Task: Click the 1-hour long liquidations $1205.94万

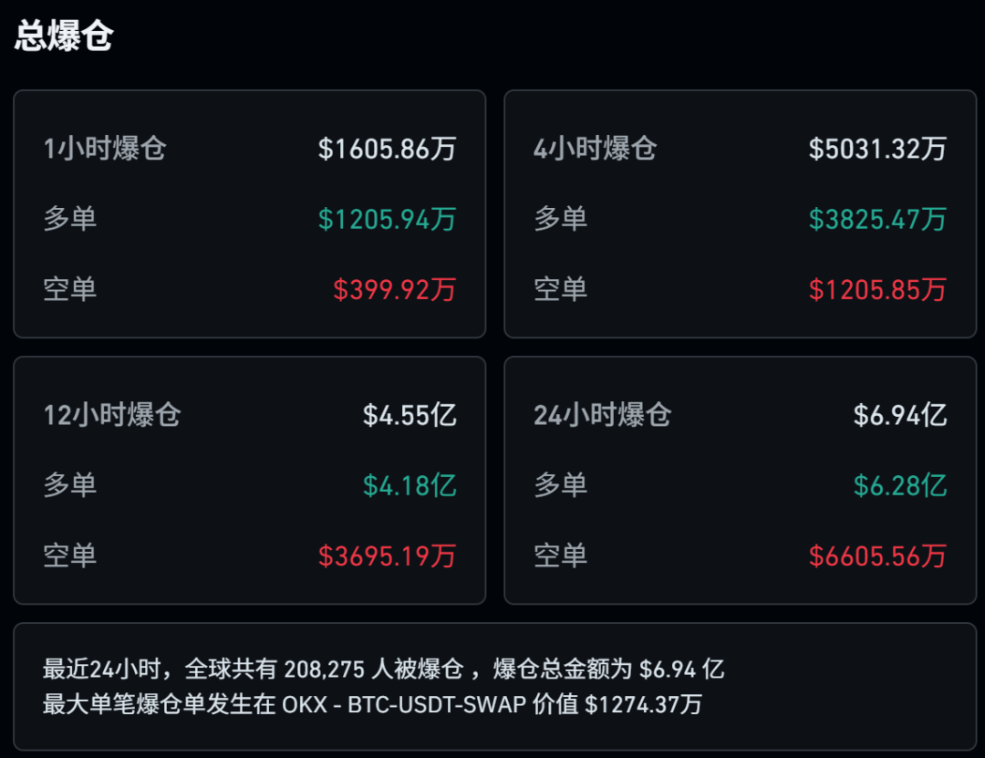Action: [387, 219]
